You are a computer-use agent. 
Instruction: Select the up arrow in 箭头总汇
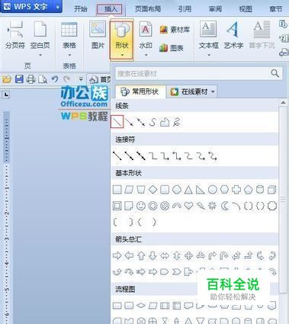click(x=141, y=255)
